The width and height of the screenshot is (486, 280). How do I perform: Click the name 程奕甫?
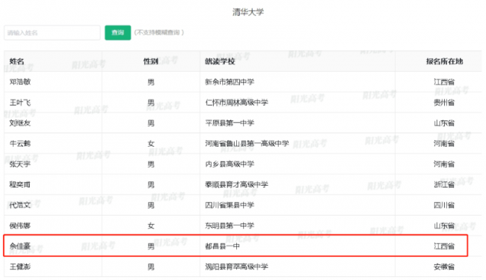tap(20, 184)
